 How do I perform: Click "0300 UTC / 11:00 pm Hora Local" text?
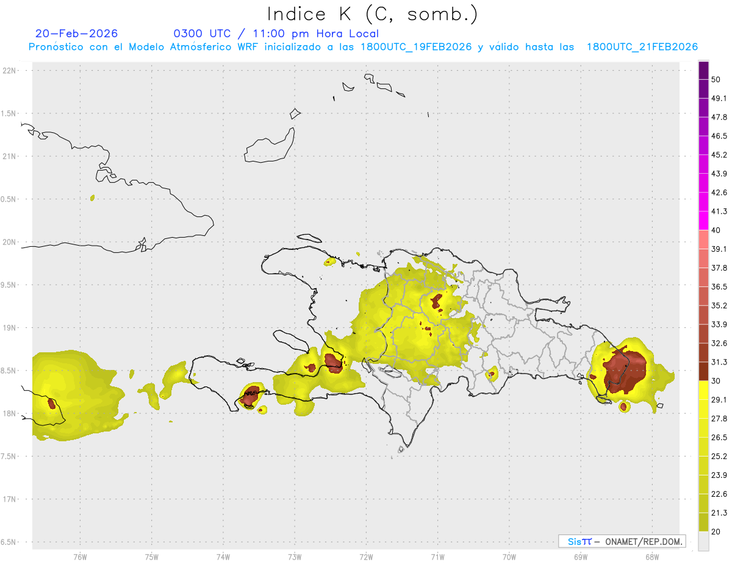[276, 34]
